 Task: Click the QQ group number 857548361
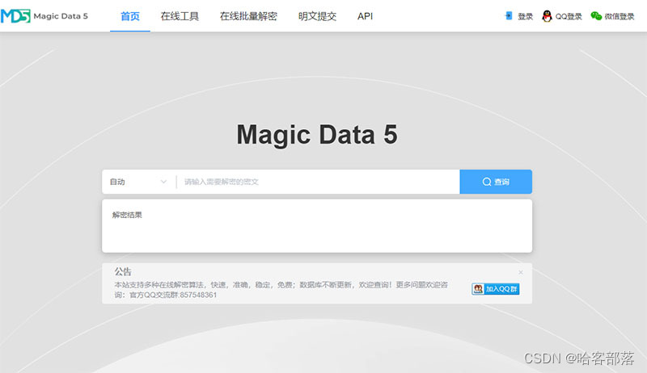198,295
